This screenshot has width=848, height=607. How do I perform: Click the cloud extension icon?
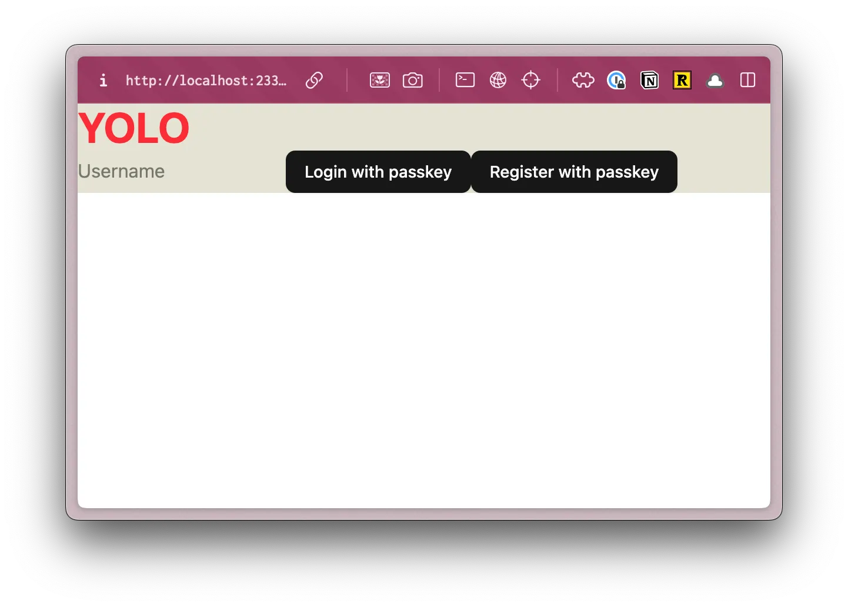715,80
